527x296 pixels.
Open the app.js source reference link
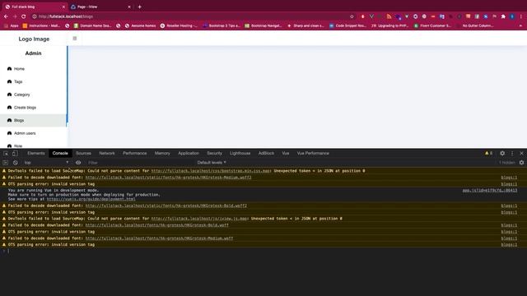point(490,190)
